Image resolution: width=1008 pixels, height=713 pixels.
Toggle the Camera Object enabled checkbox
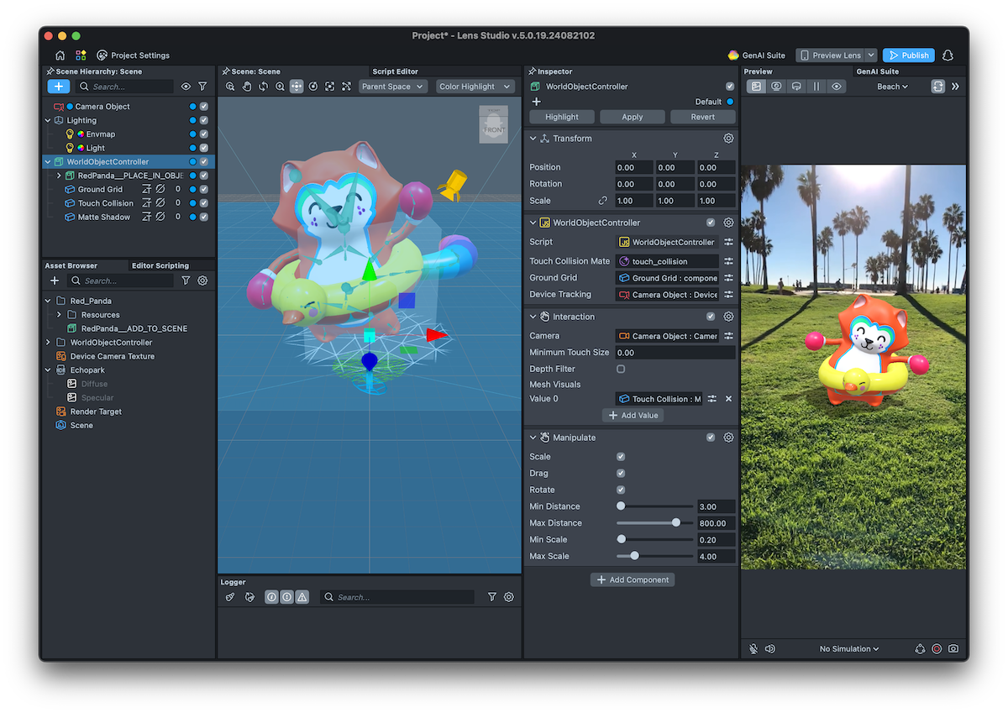(204, 107)
